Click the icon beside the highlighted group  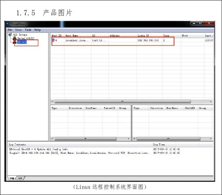pos(15,42)
